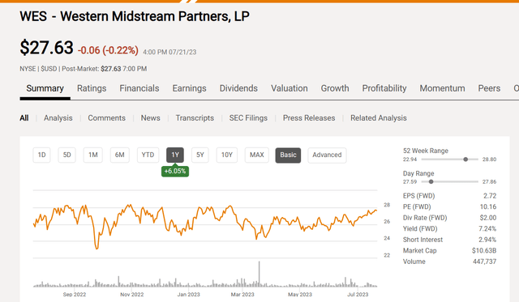Switch to the Peers tab
This screenshot has height=302, width=519.
(x=489, y=88)
